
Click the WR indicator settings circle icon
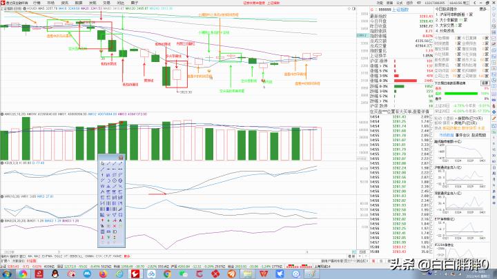click(2, 196)
